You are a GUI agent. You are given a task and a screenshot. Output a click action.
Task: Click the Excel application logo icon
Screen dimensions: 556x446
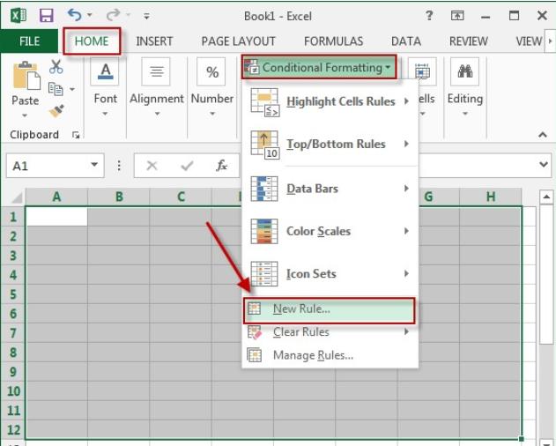19,16
